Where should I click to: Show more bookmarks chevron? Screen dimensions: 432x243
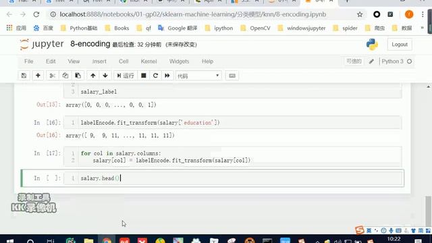422,28
